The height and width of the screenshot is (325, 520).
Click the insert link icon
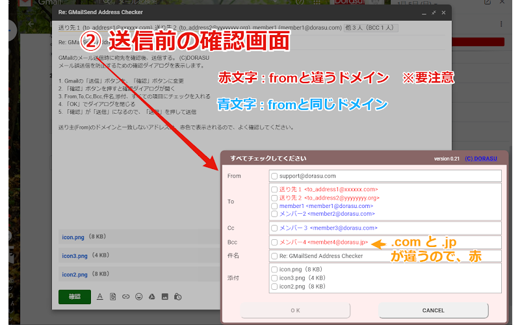tap(125, 297)
